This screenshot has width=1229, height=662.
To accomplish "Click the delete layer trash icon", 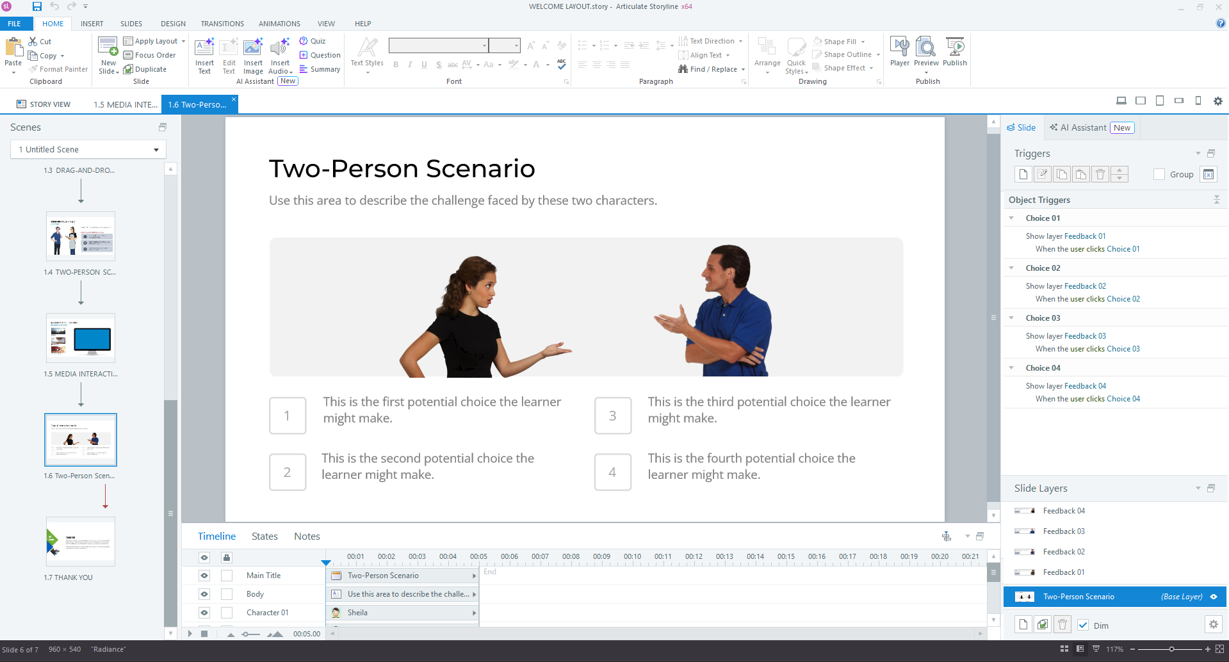I will (x=1062, y=625).
